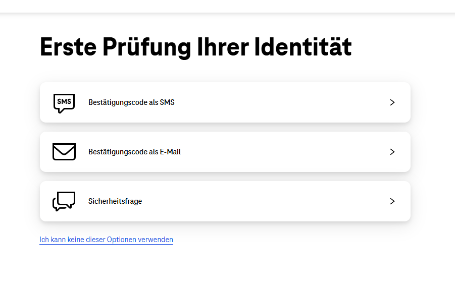This screenshot has height=290, width=455.
Task: Select the "Sicherheitsfrage" label
Action: click(115, 201)
